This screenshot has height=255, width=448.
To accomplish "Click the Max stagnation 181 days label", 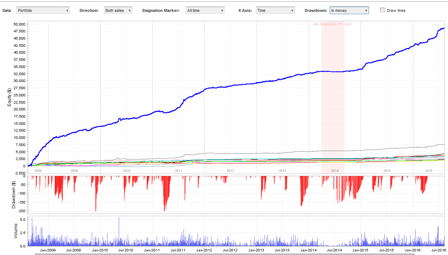I will 332,24.
